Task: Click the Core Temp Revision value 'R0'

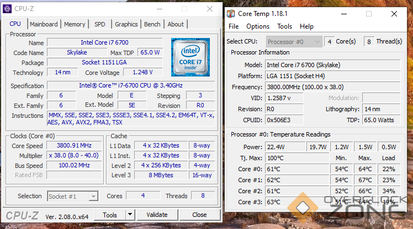Action: pos(284,109)
